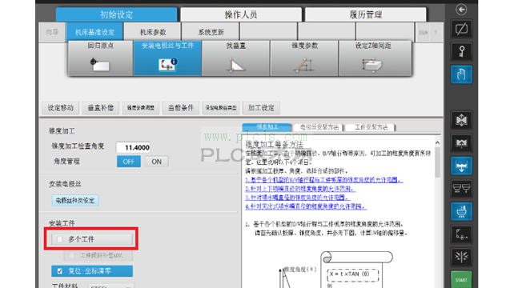Open the first blue hyperlink in the help text
Viewport: 514px width, 288px height.
point(324,180)
